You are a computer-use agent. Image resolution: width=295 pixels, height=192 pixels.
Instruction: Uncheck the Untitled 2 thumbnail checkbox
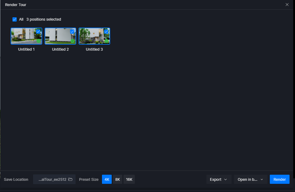(72, 32)
